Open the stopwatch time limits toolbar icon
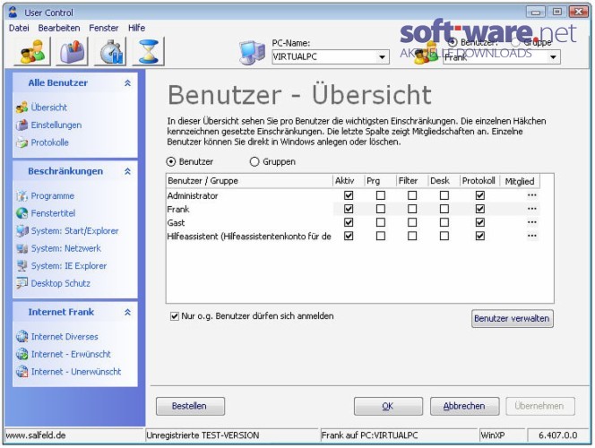The image size is (595, 448). (110, 52)
